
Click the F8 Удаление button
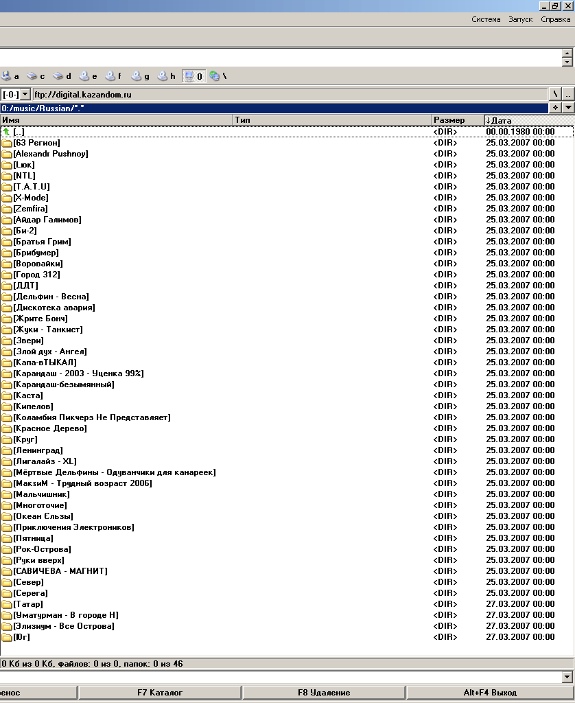(324, 693)
